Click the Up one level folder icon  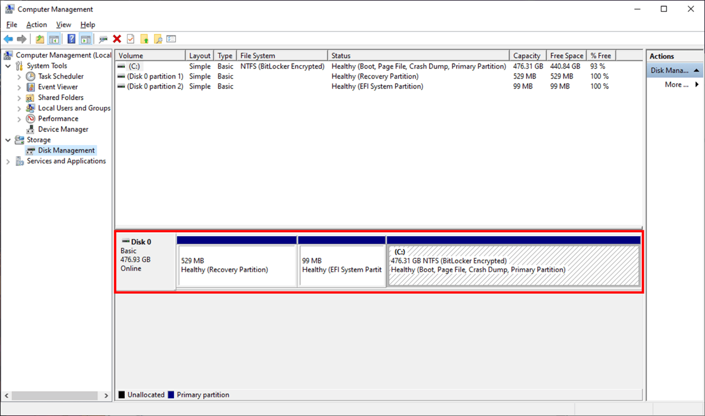[40, 39]
